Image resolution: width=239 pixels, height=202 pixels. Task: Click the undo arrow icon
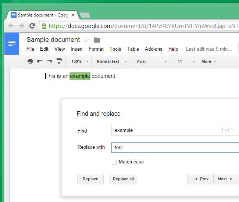tap(40, 61)
